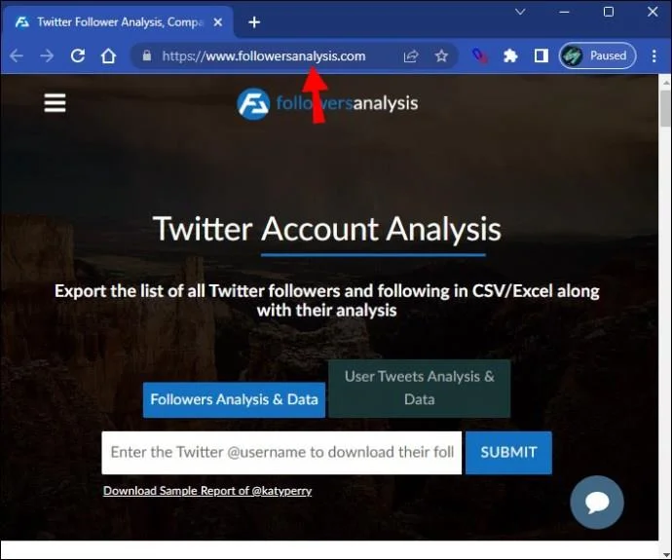Select Followers Analysis & Data tab
This screenshot has width=672, height=560.
[234, 399]
